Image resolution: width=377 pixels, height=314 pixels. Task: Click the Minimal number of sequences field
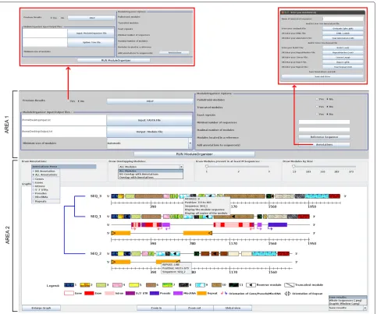pyautogui.click(x=324, y=122)
